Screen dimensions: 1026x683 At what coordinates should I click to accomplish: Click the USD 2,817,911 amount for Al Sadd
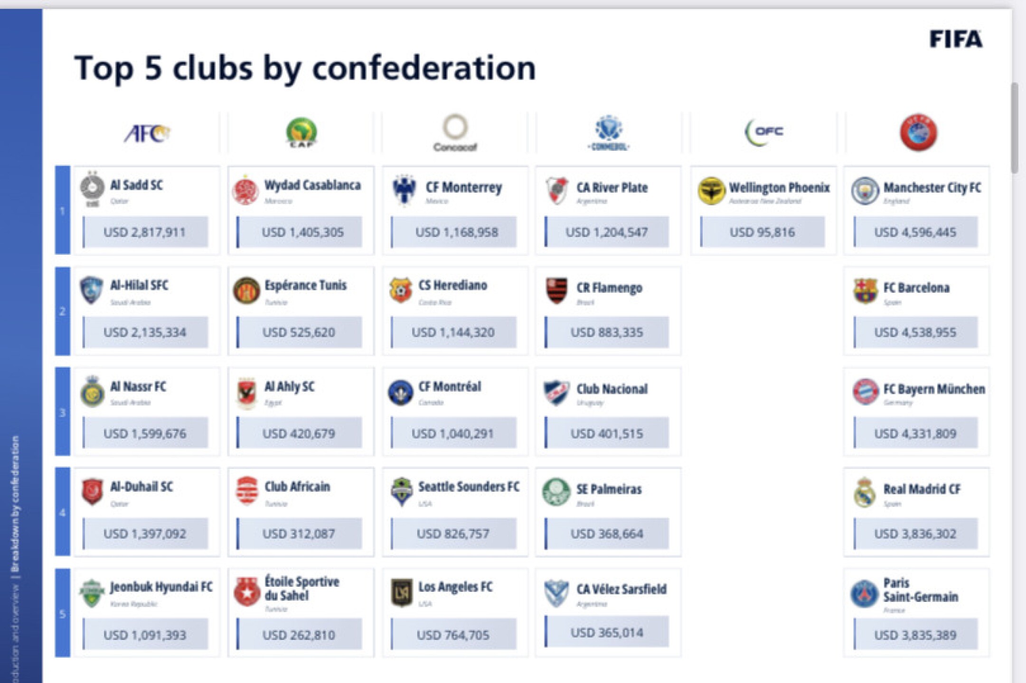(145, 232)
